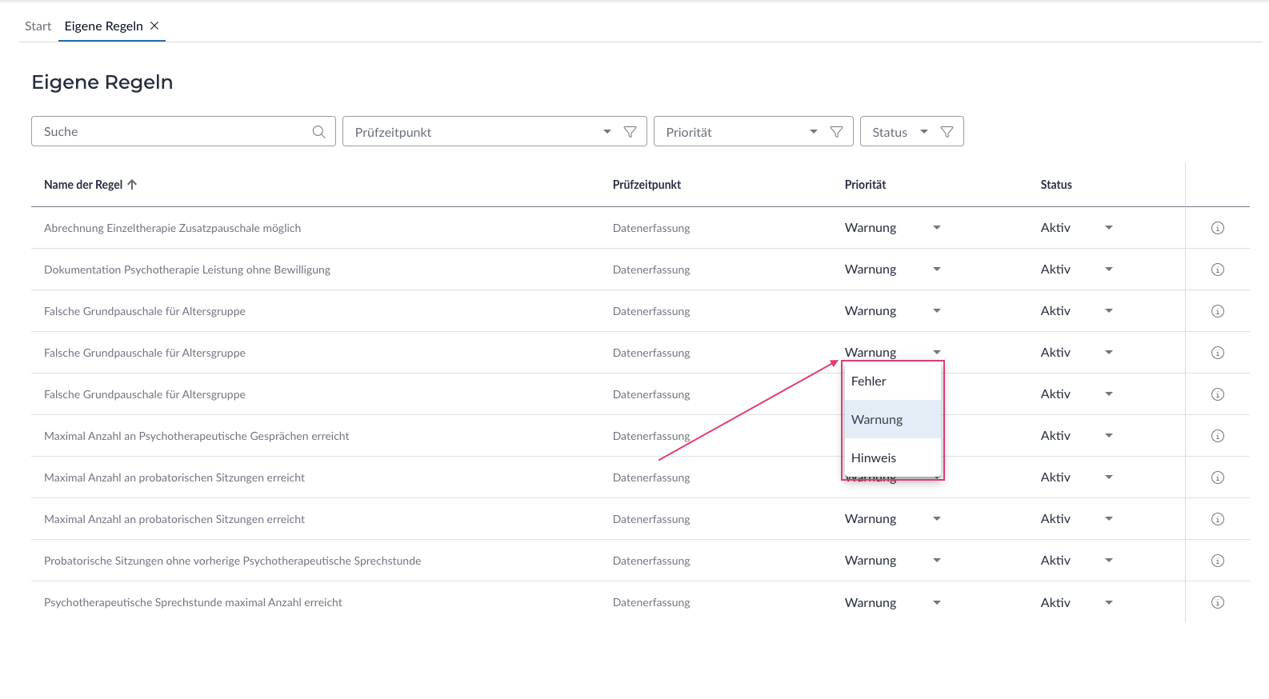Select Fehler in the priority list
1269x699 pixels.
[869, 381]
